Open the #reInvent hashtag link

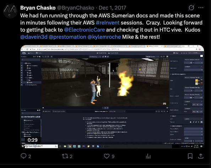(x=108, y=23)
